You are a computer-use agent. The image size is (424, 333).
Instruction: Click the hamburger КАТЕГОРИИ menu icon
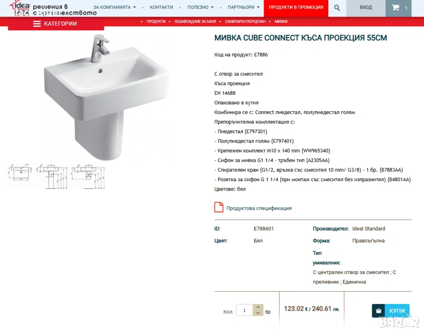[37, 24]
